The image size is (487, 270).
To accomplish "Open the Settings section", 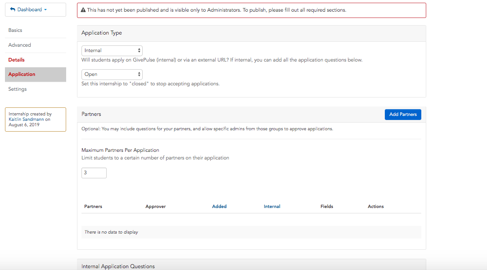I will [x=18, y=89].
